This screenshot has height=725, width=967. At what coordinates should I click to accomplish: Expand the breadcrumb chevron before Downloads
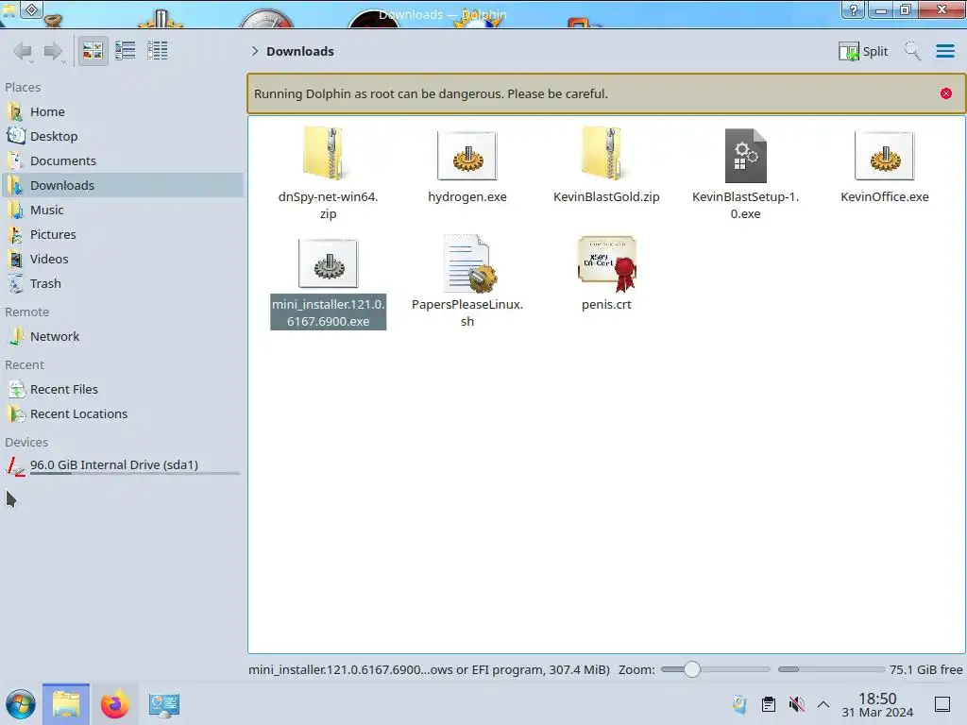(x=255, y=51)
